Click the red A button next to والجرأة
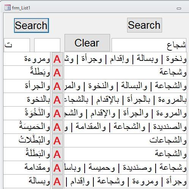This screenshot has width=189, height=189. point(57,86)
